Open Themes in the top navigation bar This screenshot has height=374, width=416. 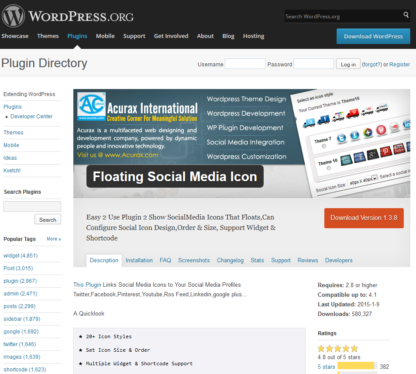(48, 36)
